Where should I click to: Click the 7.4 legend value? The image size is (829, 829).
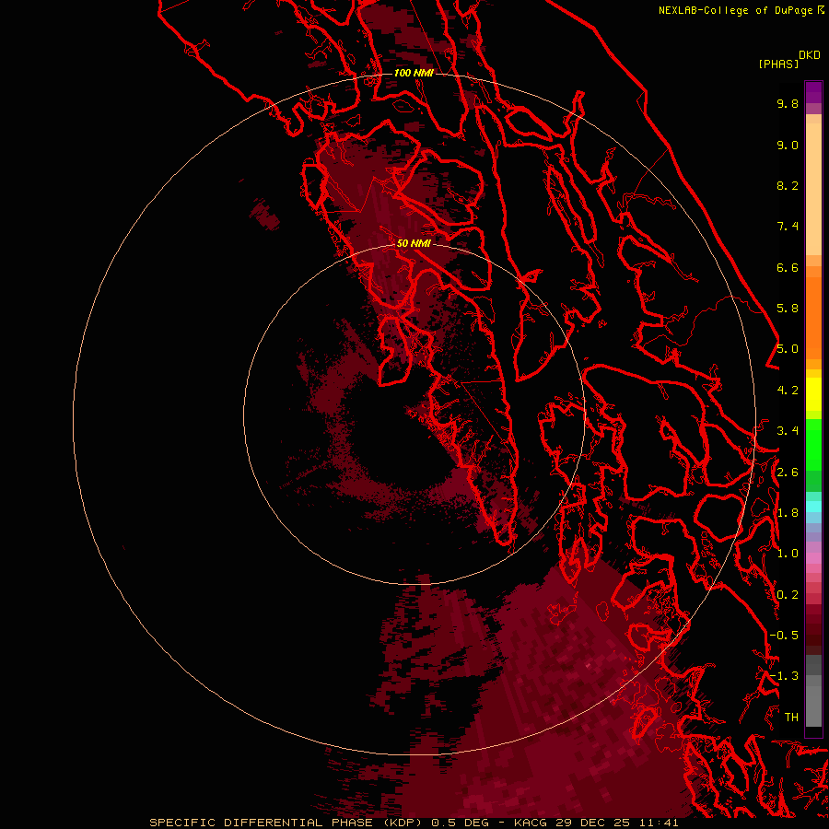(x=788, y=227)
